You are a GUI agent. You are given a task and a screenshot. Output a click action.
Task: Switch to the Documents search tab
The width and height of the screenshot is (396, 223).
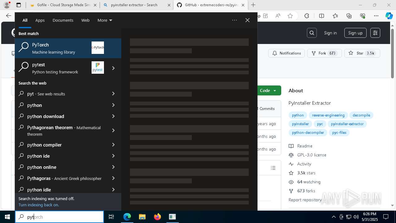(63, 20)
